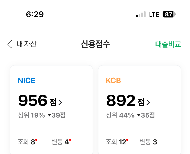Tap the back arrow icon
This screenshot has height=154, width=190.
click(10, 44)
